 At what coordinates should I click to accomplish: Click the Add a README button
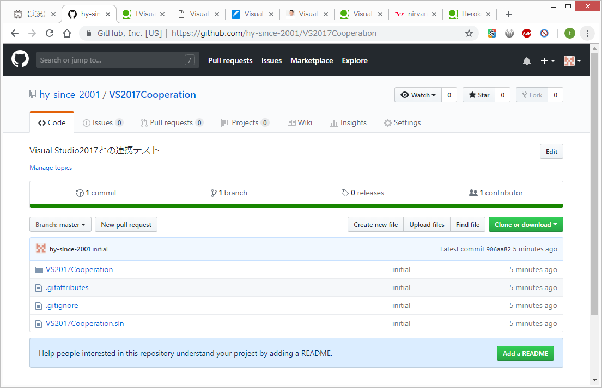click(x=525, y=353)
